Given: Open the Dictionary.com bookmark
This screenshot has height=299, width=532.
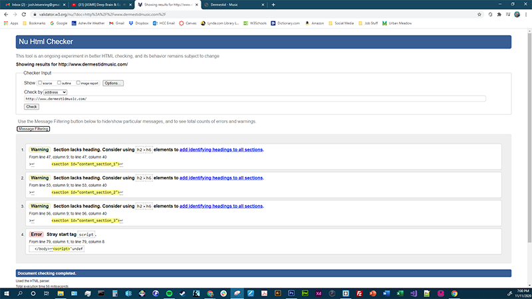Looking at the screenshot, I should pos(285,23).
